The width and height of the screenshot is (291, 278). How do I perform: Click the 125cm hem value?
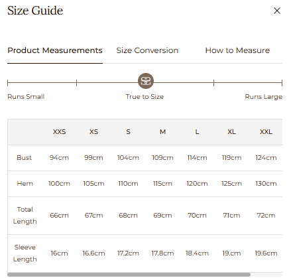point(231,184)
